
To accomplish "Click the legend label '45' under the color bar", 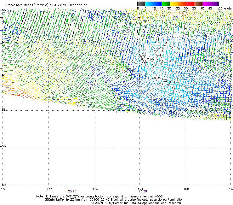I will tap(210, 8).
